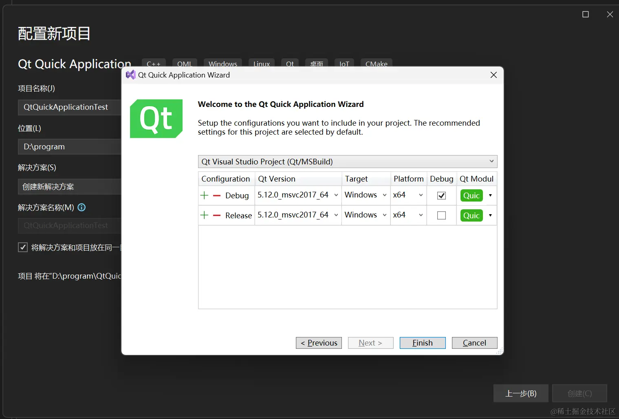Maximize the configure new project window

tap(586, 14)
